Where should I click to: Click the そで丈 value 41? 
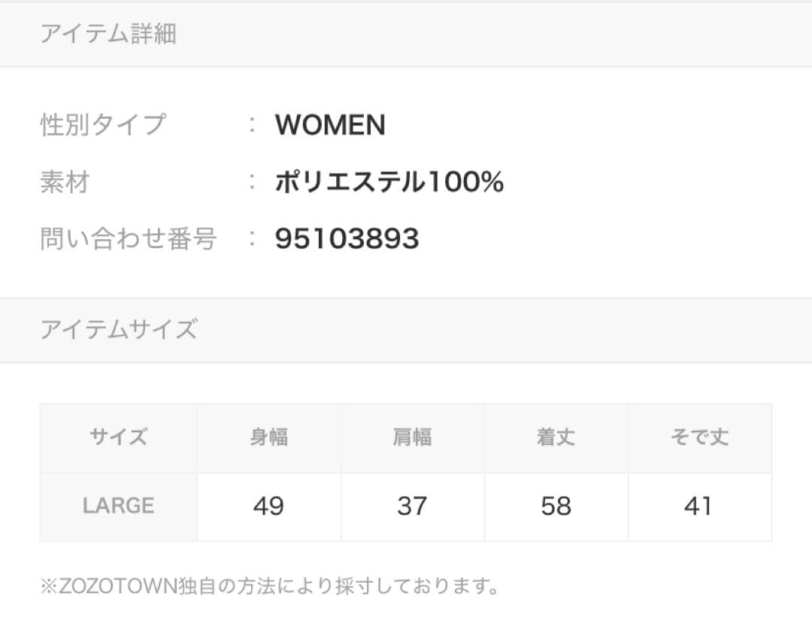click(699, 506)
